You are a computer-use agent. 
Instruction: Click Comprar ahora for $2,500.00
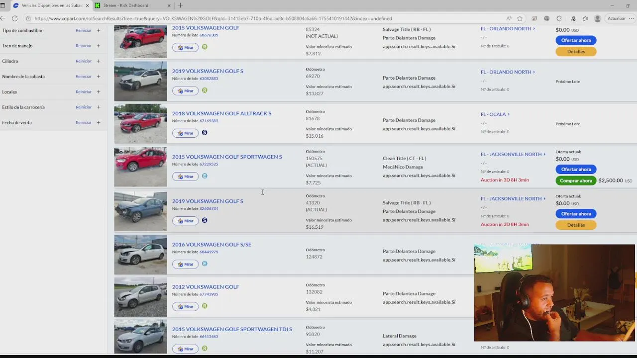(576, 180)
